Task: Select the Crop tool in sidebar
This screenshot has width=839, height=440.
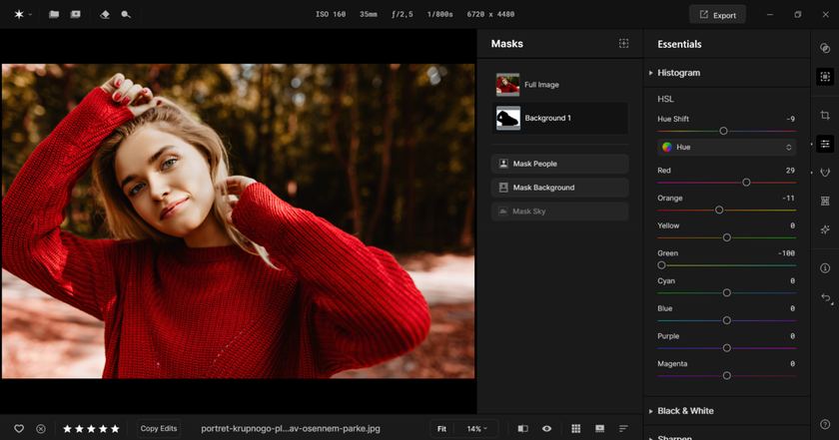Action: pos(825,115)
